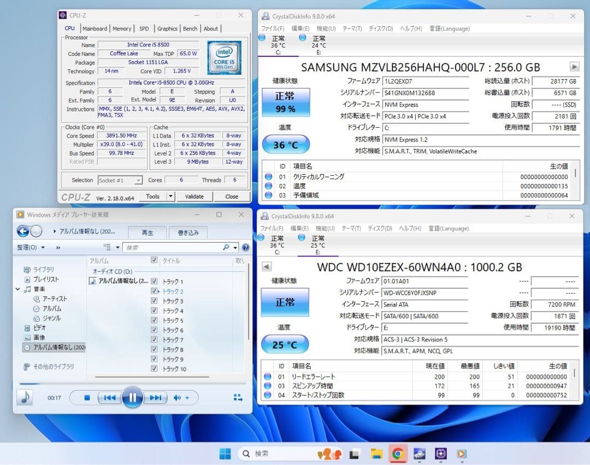Image resolution: width=590 pixels, height=465 pixels.
Task: Open ファイル(F) menu in Samsung CrystalDiskInfo window
Action: 273,28
